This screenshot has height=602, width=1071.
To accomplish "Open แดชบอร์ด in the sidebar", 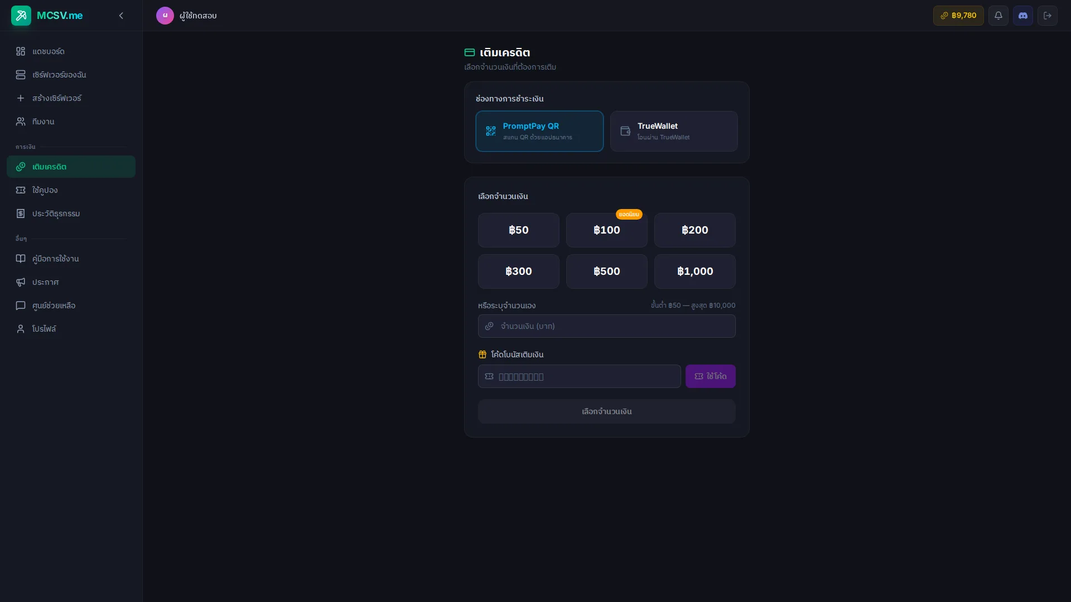I will tap(48, 51).
